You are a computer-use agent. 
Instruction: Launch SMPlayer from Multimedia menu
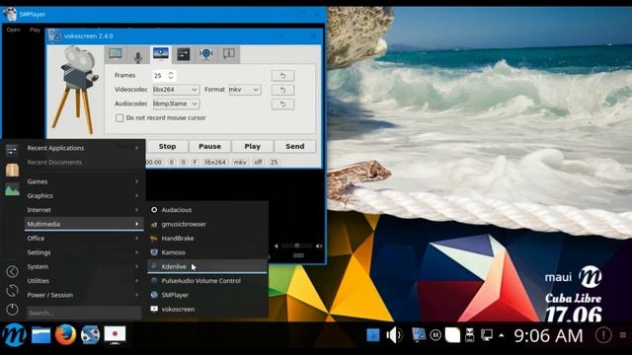tap(207, 295)
